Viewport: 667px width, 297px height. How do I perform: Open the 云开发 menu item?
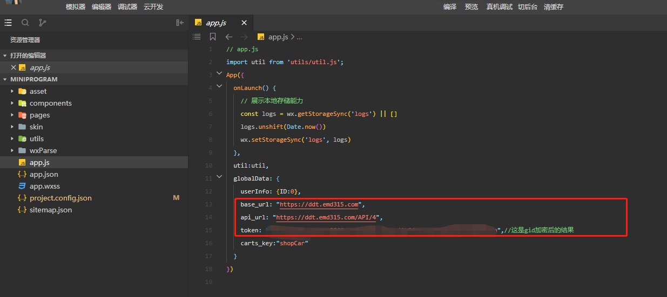[153, 7]
